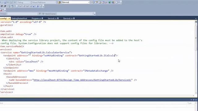Viewport: 198px width, 111px height.
Task: Click the GettingStartedLib.ICalcula contract value
Action: pyautogui.click(x=97, y=55)
